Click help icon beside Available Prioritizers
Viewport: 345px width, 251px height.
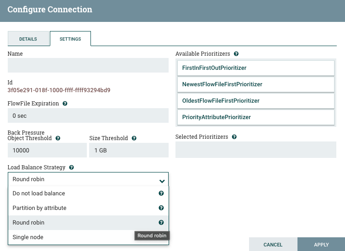tap(236, 54)
